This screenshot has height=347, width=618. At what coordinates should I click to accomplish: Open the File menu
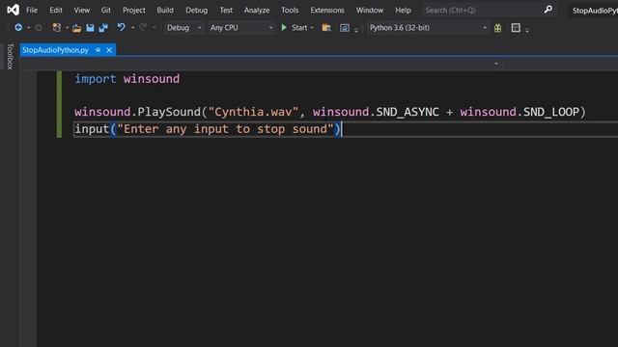[32, 11]
